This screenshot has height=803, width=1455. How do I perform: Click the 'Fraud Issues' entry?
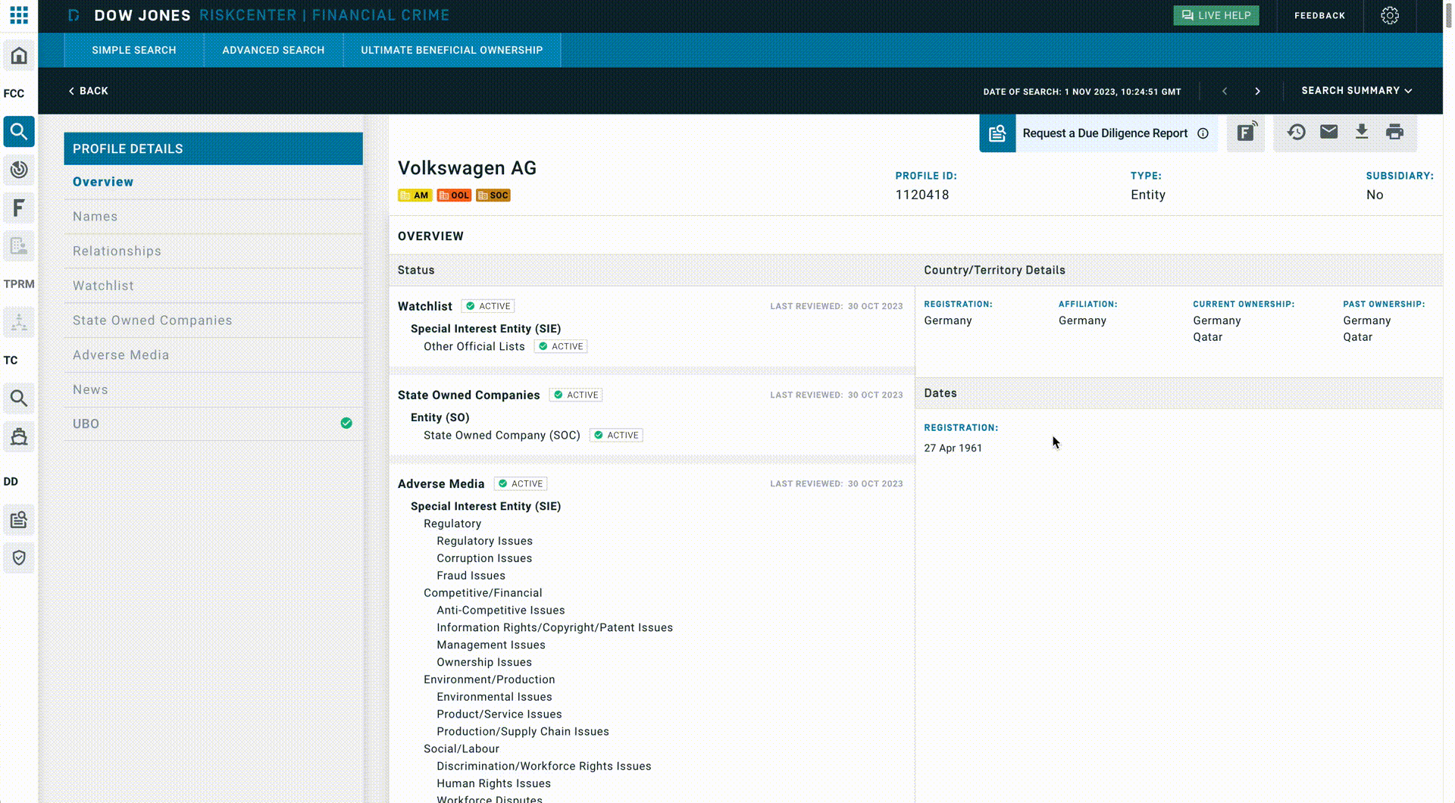click(x=471, y=576)
